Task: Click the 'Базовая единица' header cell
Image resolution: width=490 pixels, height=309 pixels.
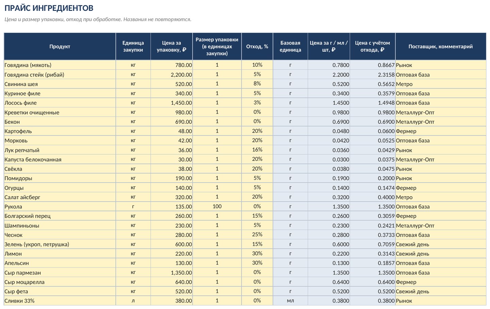Action: pyautogui.click(x=290, y=47)
